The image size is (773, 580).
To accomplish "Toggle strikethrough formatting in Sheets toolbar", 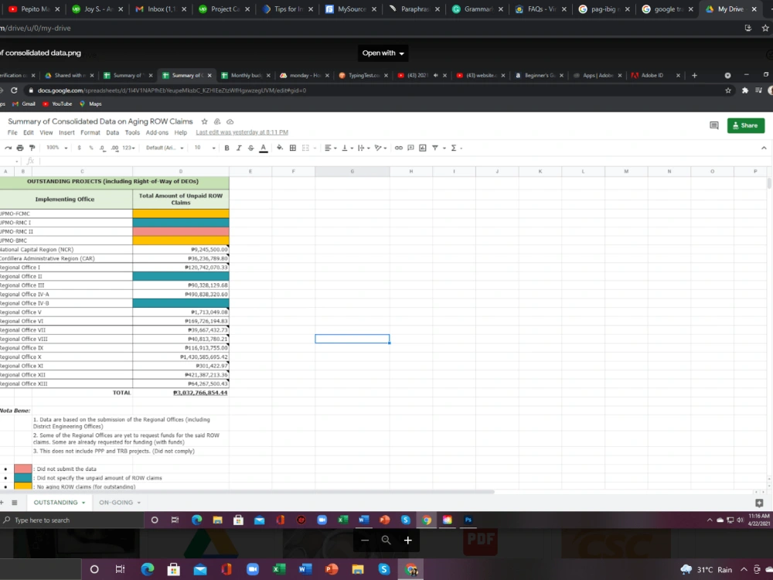I will 251,148.
